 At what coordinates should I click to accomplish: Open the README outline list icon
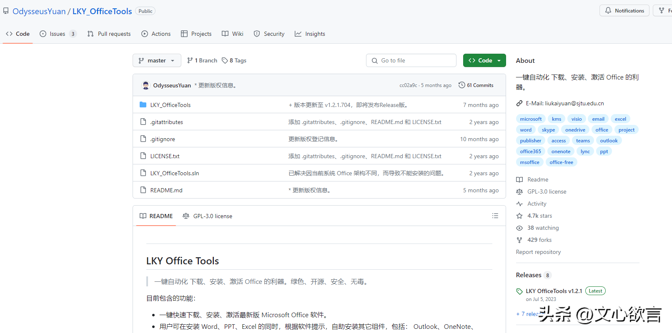(495, 216)
